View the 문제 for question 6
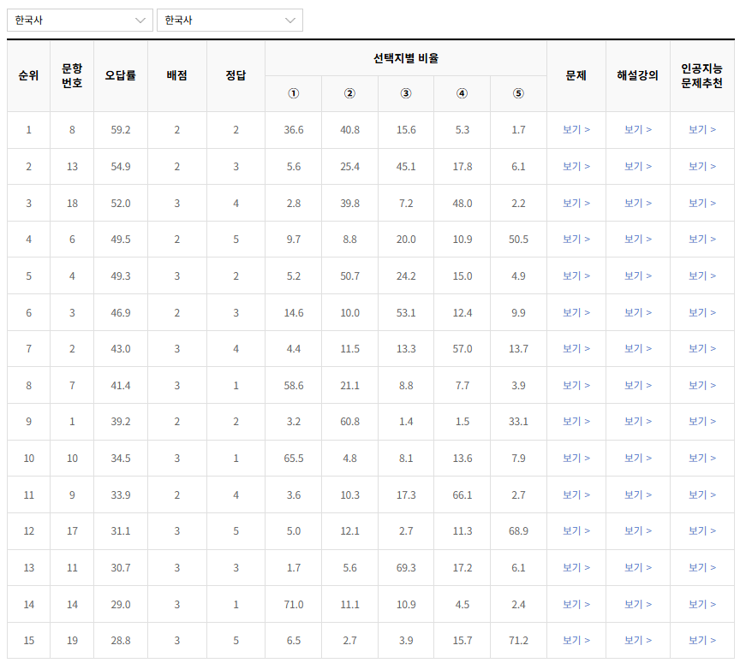Screen dimensions: 740x663 (576, 238)
